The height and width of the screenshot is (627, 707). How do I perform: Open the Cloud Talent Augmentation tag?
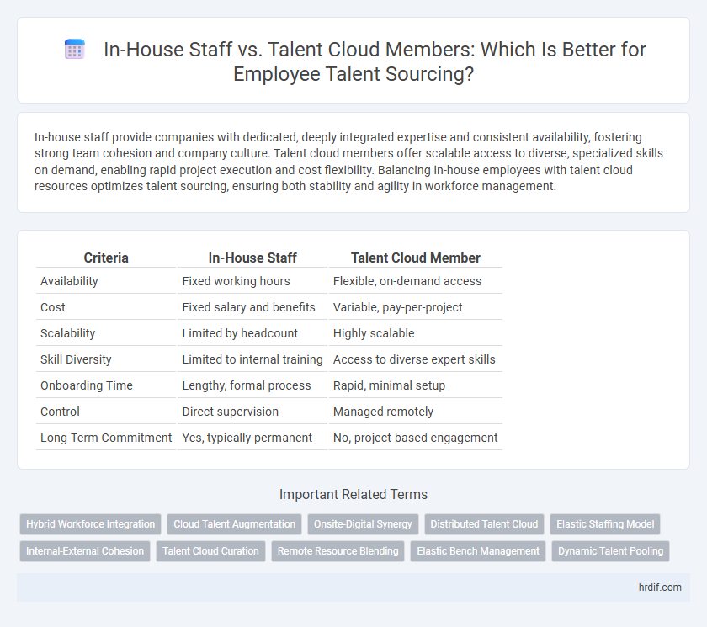point(235,524)
